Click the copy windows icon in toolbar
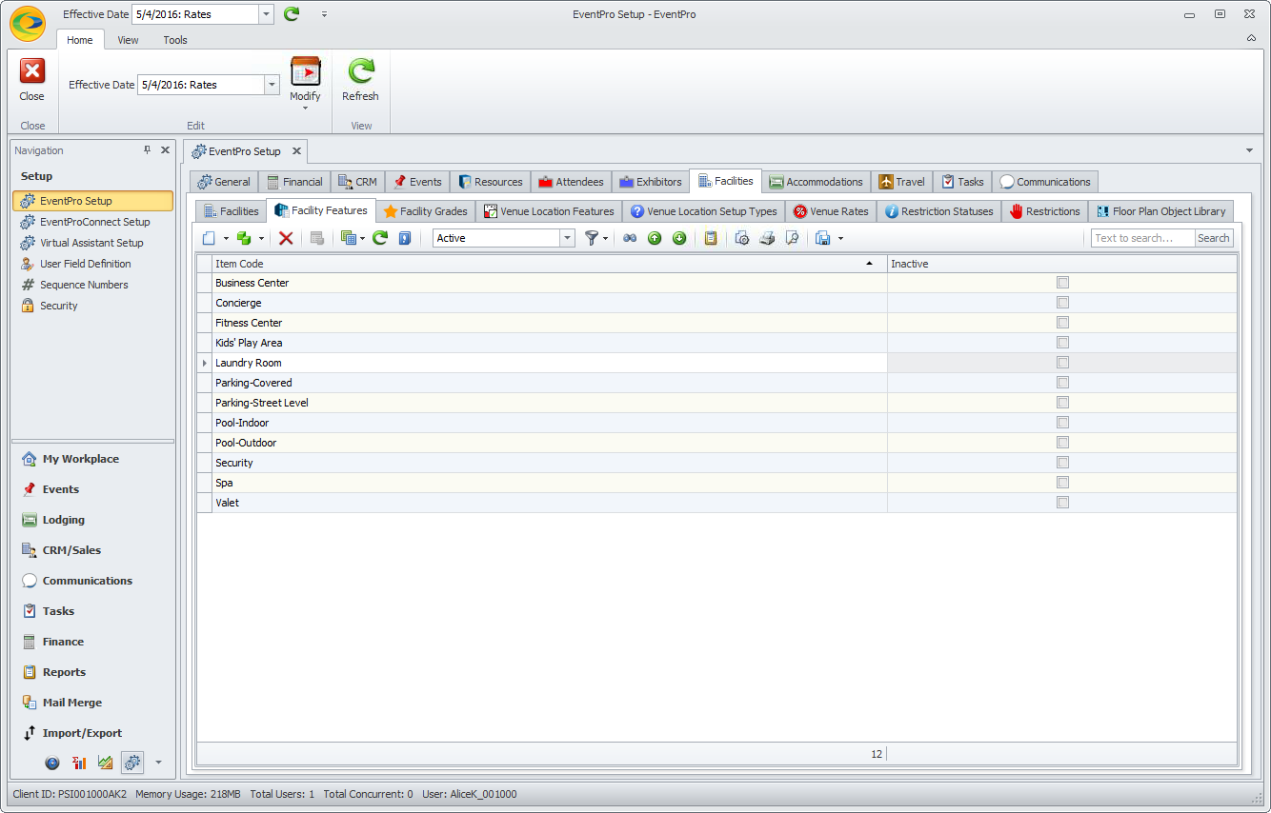The image size is (1271, 813). pos(349,238)
